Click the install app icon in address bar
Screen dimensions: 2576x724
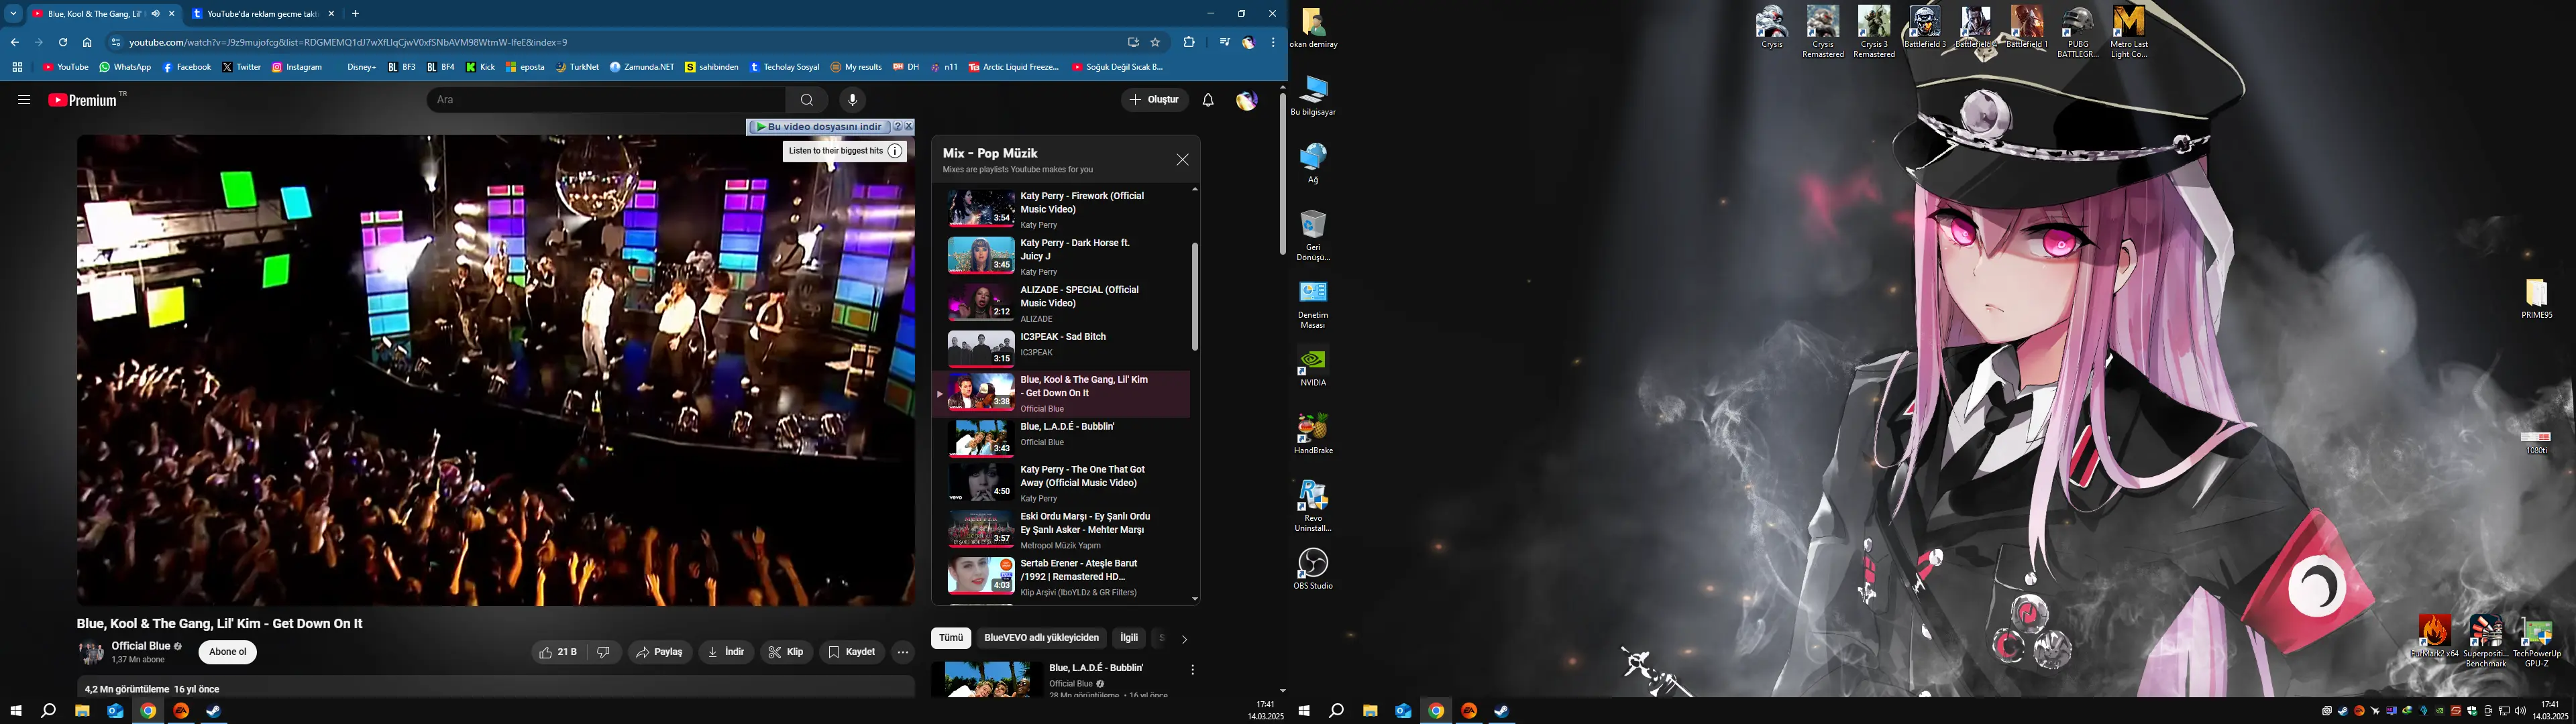click(x=1133, y=42)
